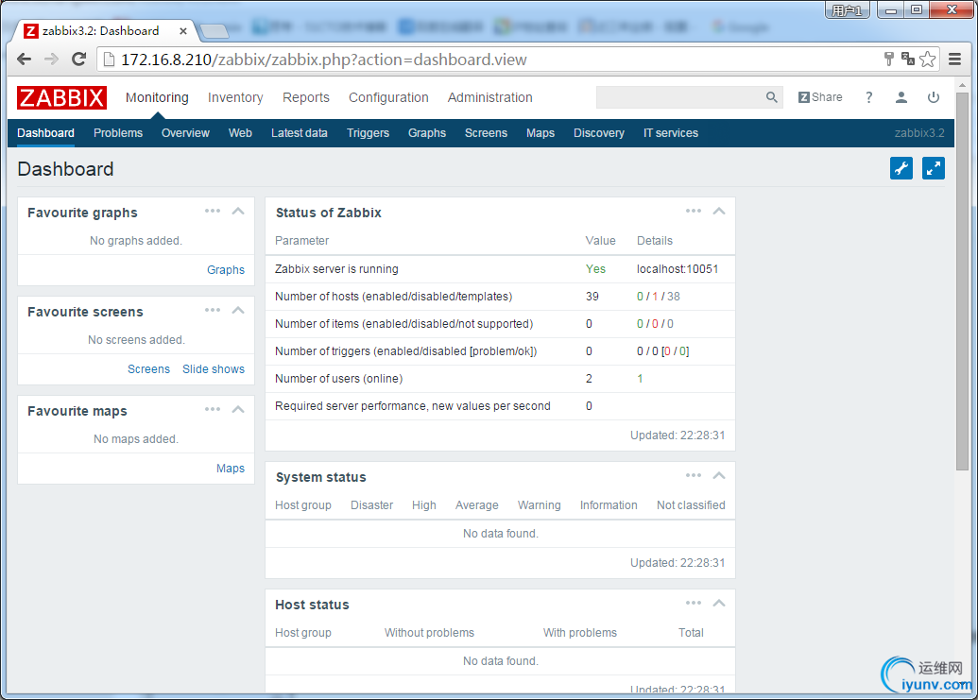Open the Chrome hamburger menu
978x700 pixels.
coord(954,60)
